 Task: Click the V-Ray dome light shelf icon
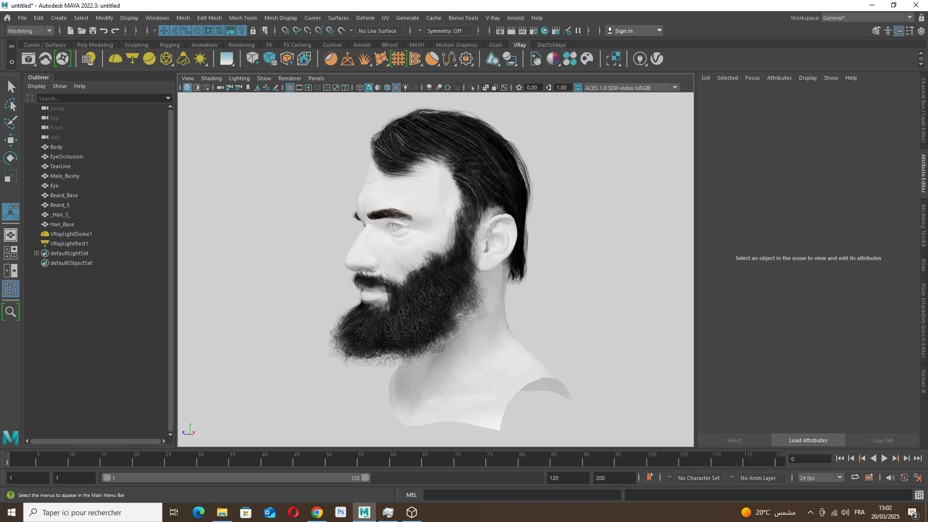pyautogui.click(x=115, y=59)
